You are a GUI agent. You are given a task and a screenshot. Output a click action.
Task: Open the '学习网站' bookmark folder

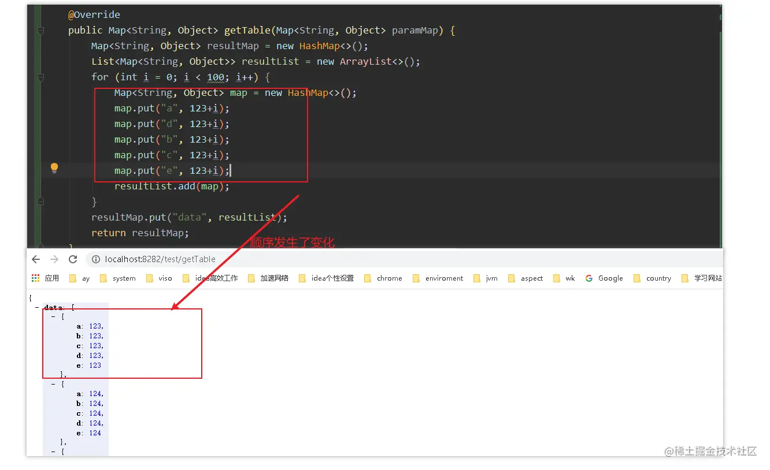click(702, 278)
